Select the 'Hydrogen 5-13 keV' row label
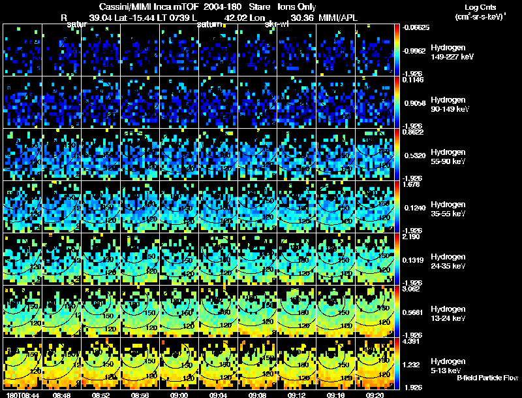The width and height of the screenshot is (522, 398). [448, 366]
